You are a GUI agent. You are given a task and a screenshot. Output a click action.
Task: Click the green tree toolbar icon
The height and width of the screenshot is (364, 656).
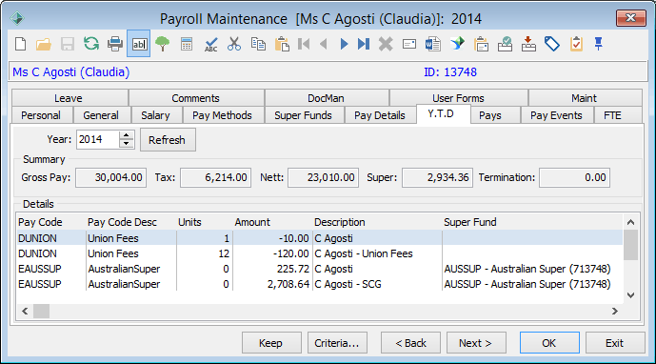click(x=162, y=44)
